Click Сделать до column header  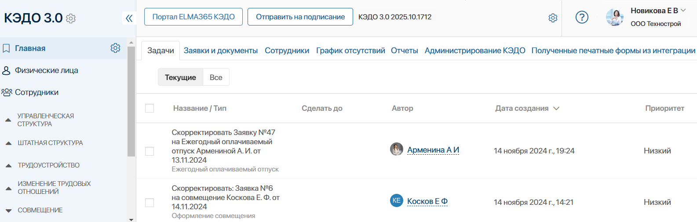[x=322, y=108]
